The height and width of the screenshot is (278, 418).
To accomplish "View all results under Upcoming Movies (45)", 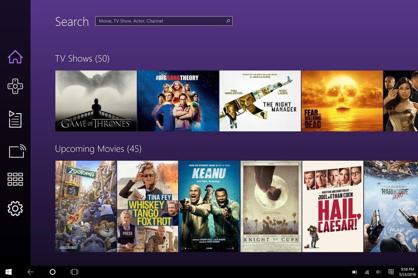I will point(99,148).
